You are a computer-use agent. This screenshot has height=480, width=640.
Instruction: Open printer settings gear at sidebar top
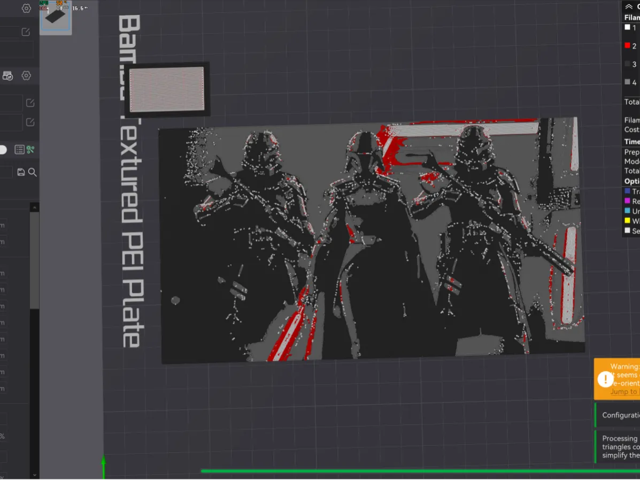[x=26, y=8]
